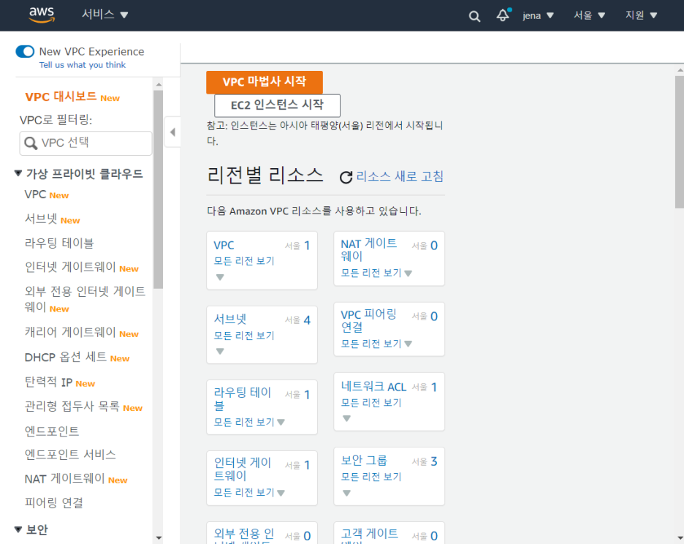
Task: Expand regions arrow in VPC card
Action: [x=220, y=277]
